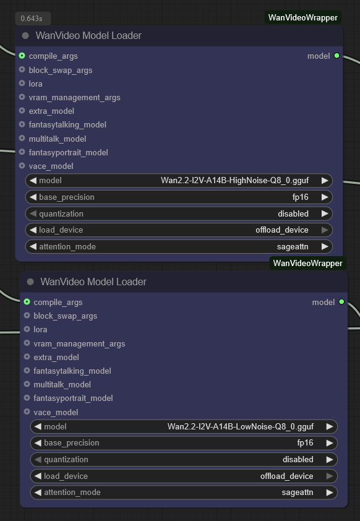The width and height of the screenshot is (360, 521).
Task: Click extra_model socket on lower loader
Action: pyautogui.click(x=27, y=357)
